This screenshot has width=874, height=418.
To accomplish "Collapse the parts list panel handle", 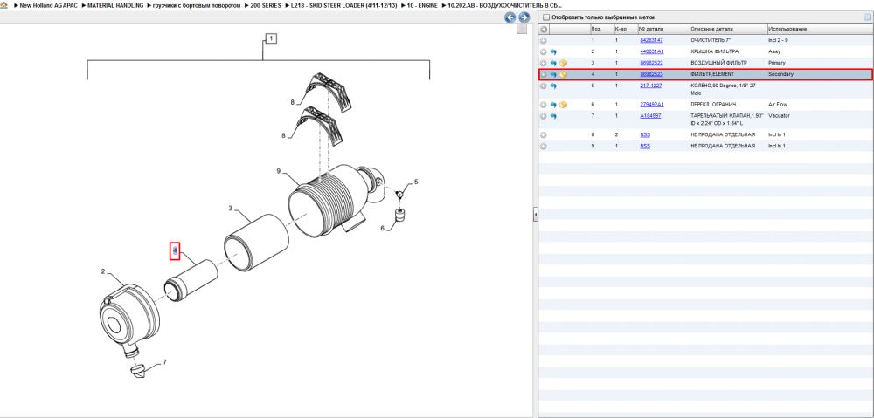I will (x=535, y=214).
